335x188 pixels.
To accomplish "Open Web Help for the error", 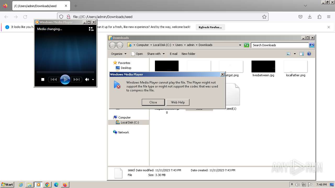I will (178, 102).
